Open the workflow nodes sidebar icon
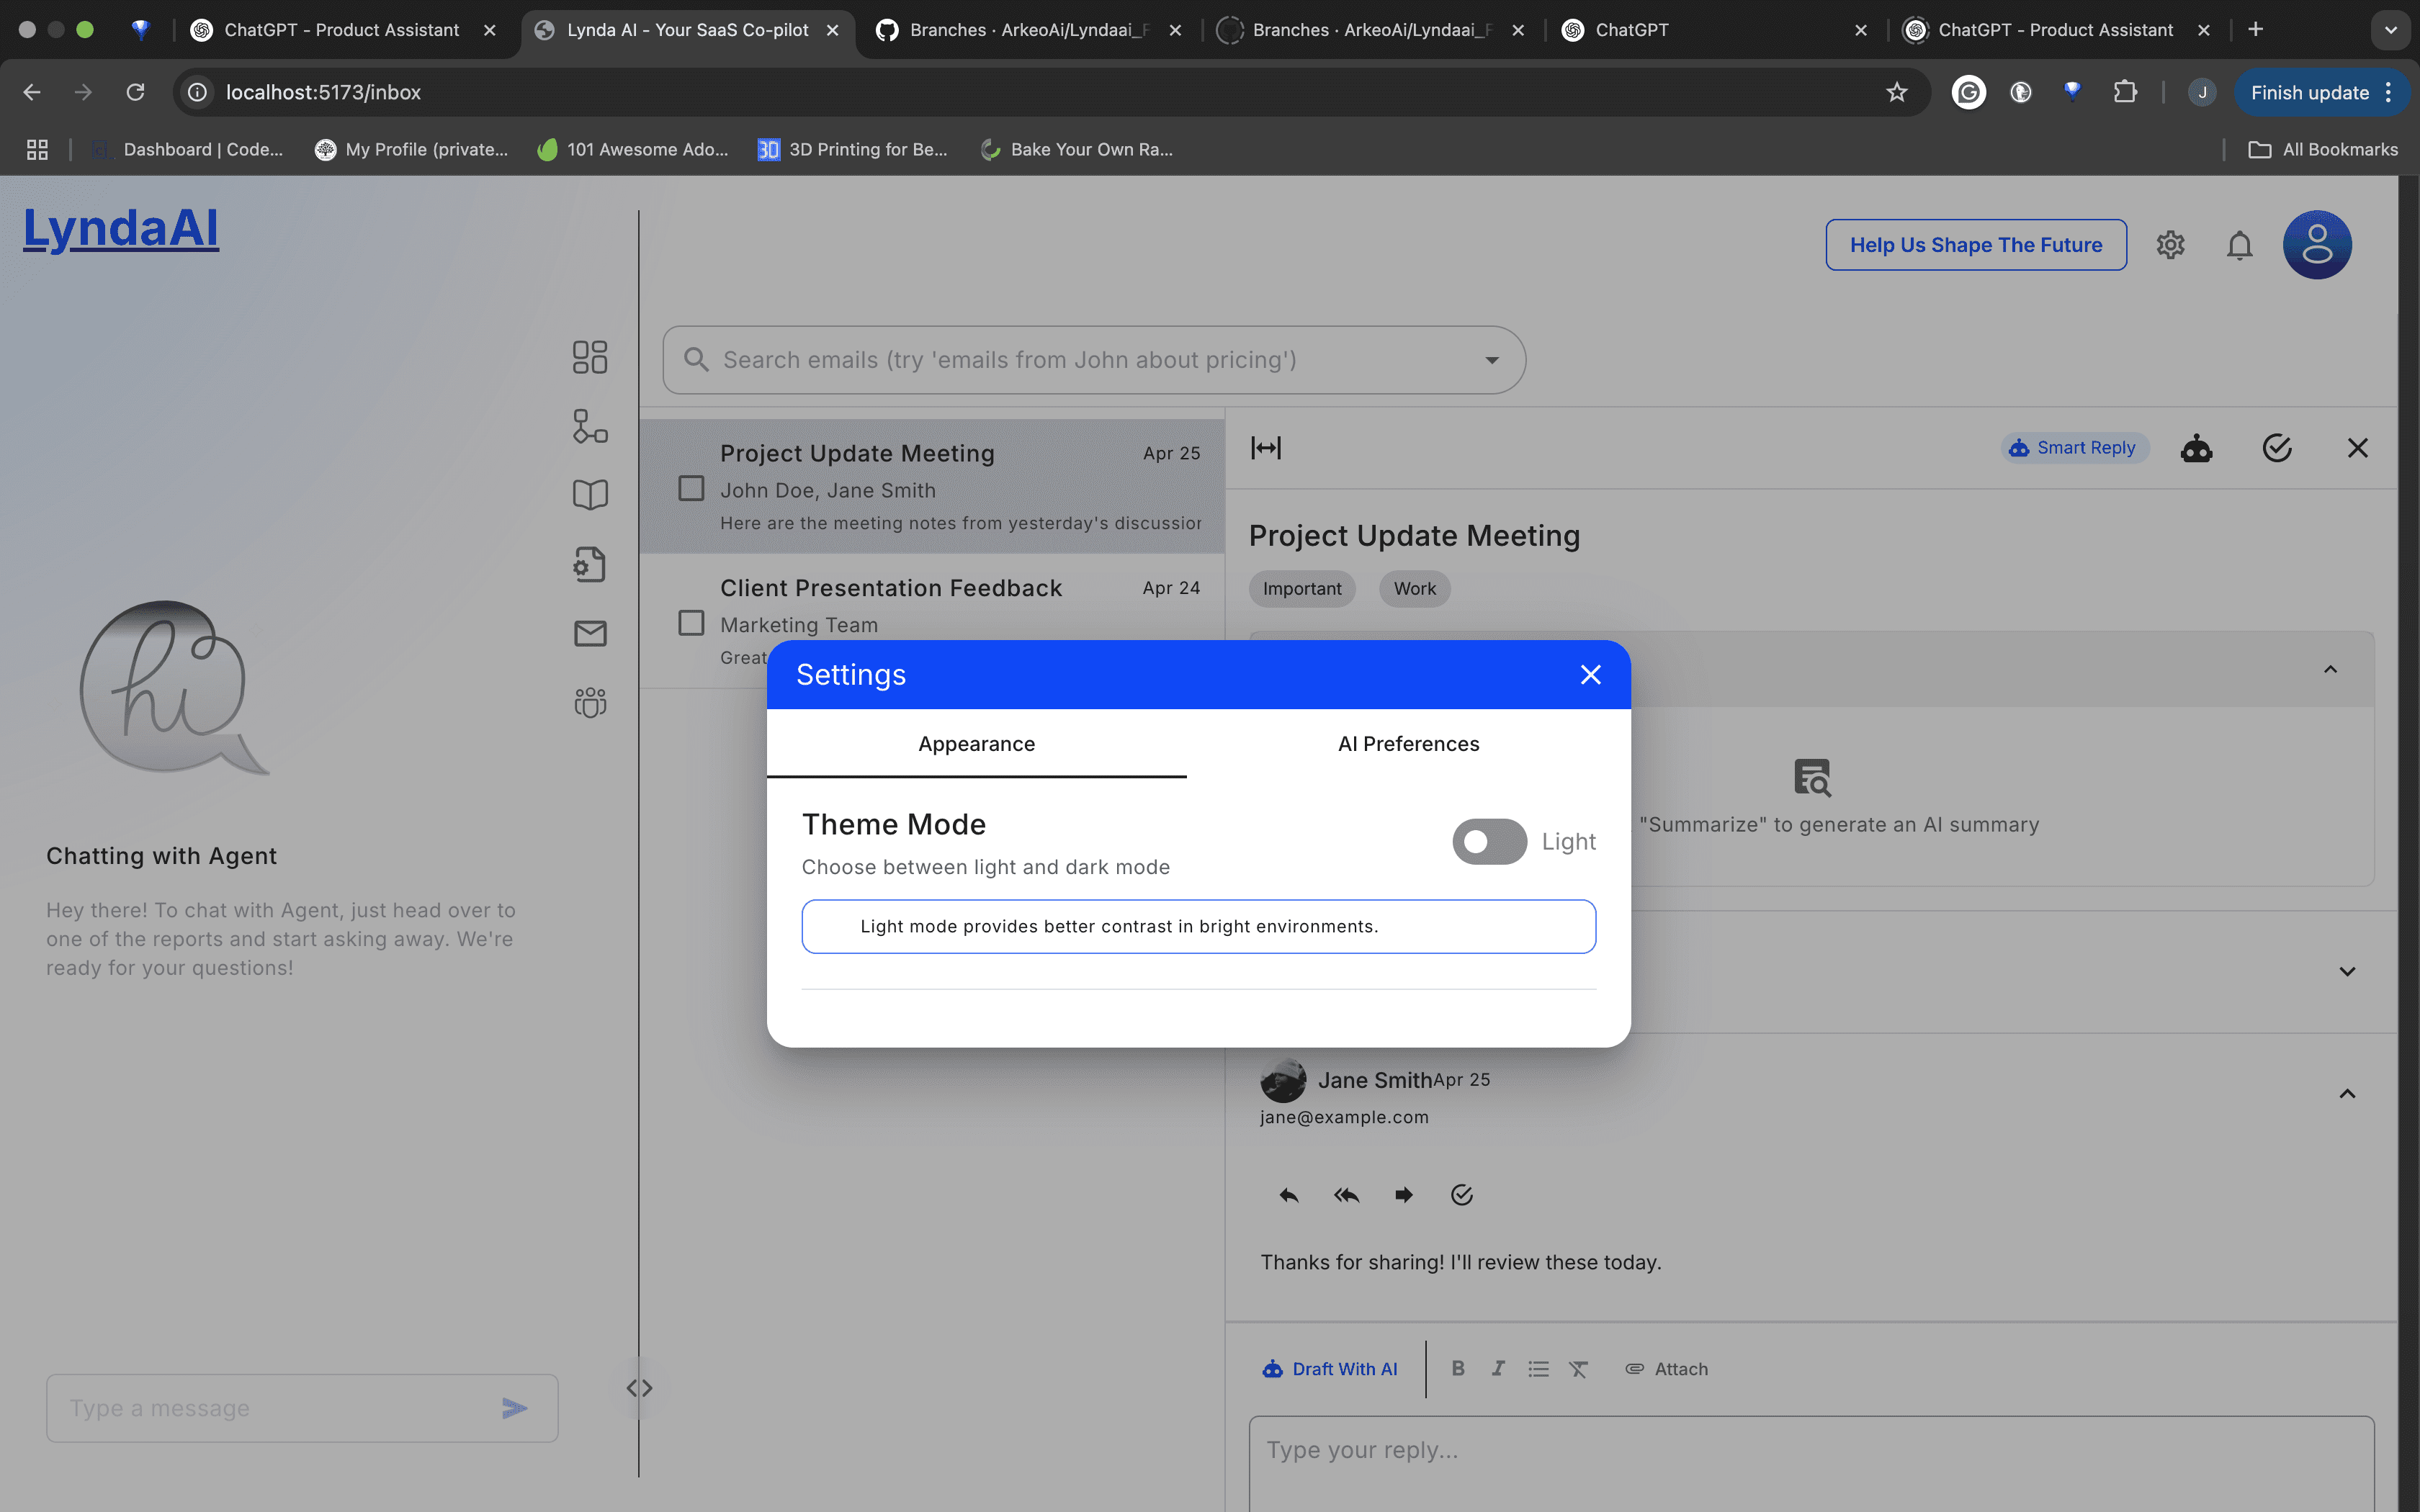 pyautogui.click(x=590, y=426)
